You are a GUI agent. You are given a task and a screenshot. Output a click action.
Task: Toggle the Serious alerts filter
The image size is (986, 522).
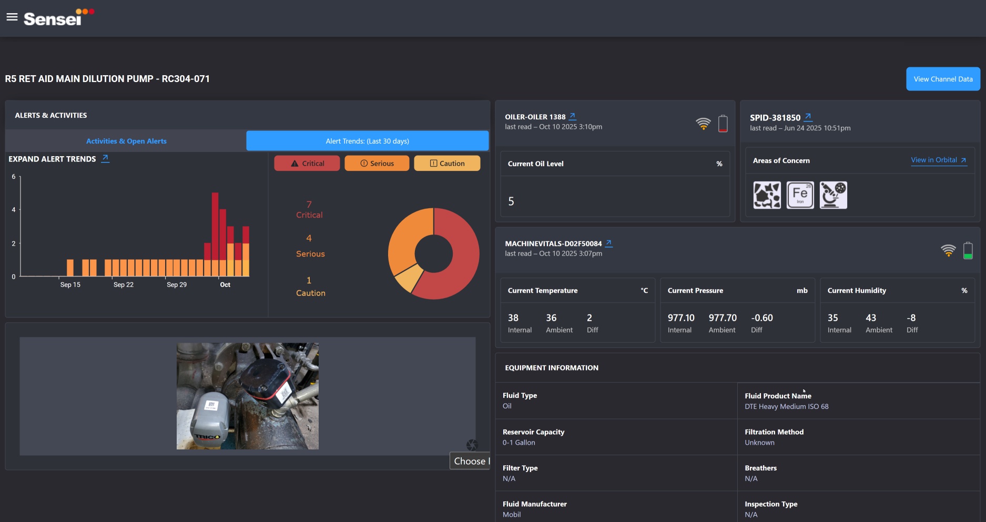click(377, 163)
